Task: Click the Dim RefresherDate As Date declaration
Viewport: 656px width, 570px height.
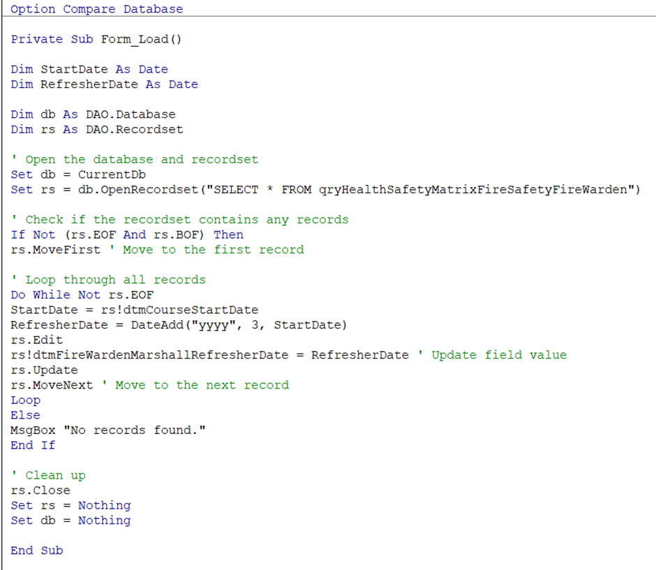Action: point(104,84)
